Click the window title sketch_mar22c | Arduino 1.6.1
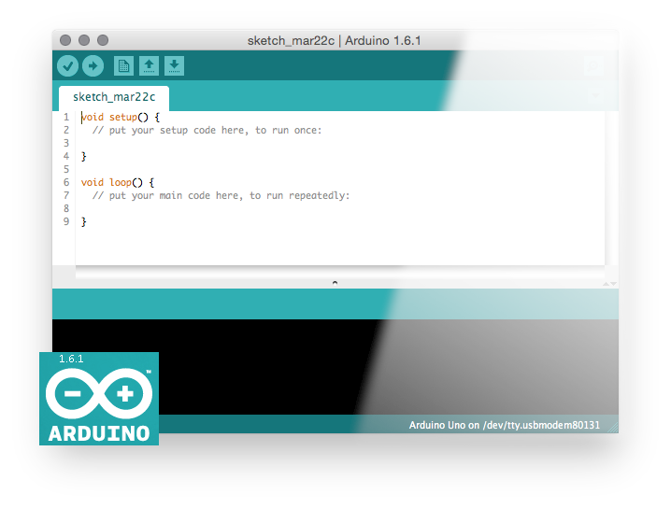This screenshot has width=671, height=508. [x=335, y=41]
